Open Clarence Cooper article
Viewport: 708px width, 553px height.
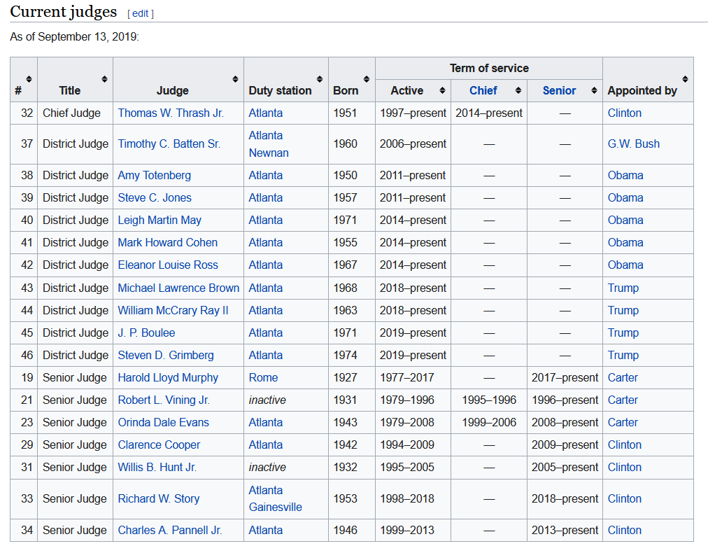coord(159,445)
